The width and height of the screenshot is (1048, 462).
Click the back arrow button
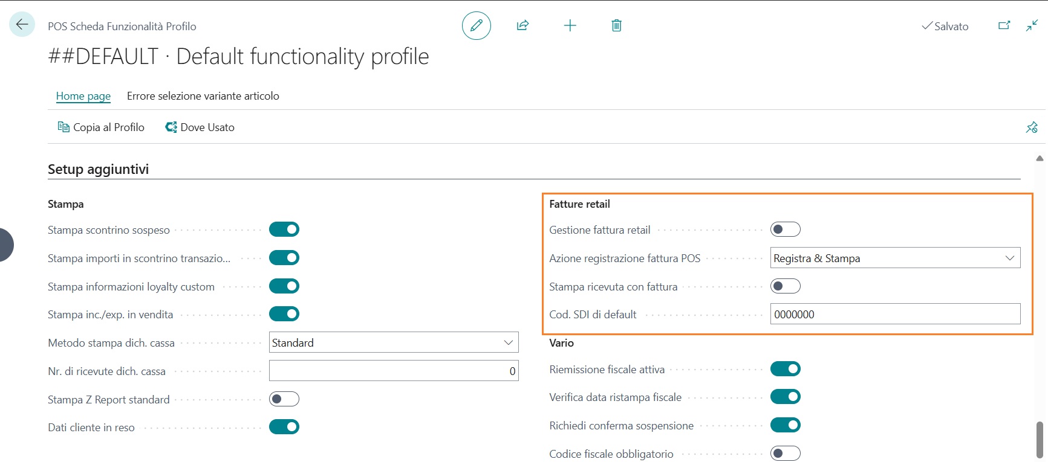click(x=22, y=25)
